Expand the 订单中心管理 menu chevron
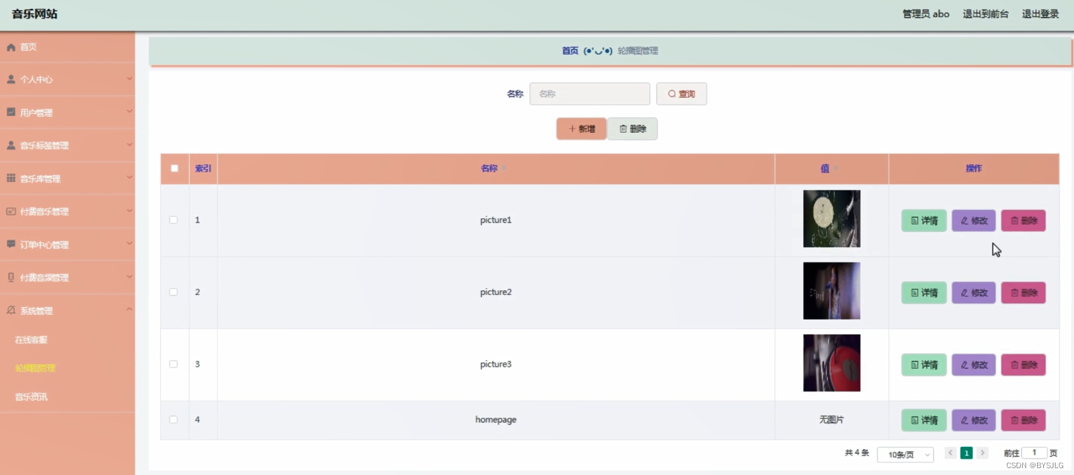 click(129, 244)
